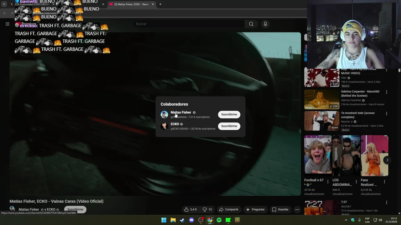Open ECKO channel name in Colaboradores

point(175,124)
